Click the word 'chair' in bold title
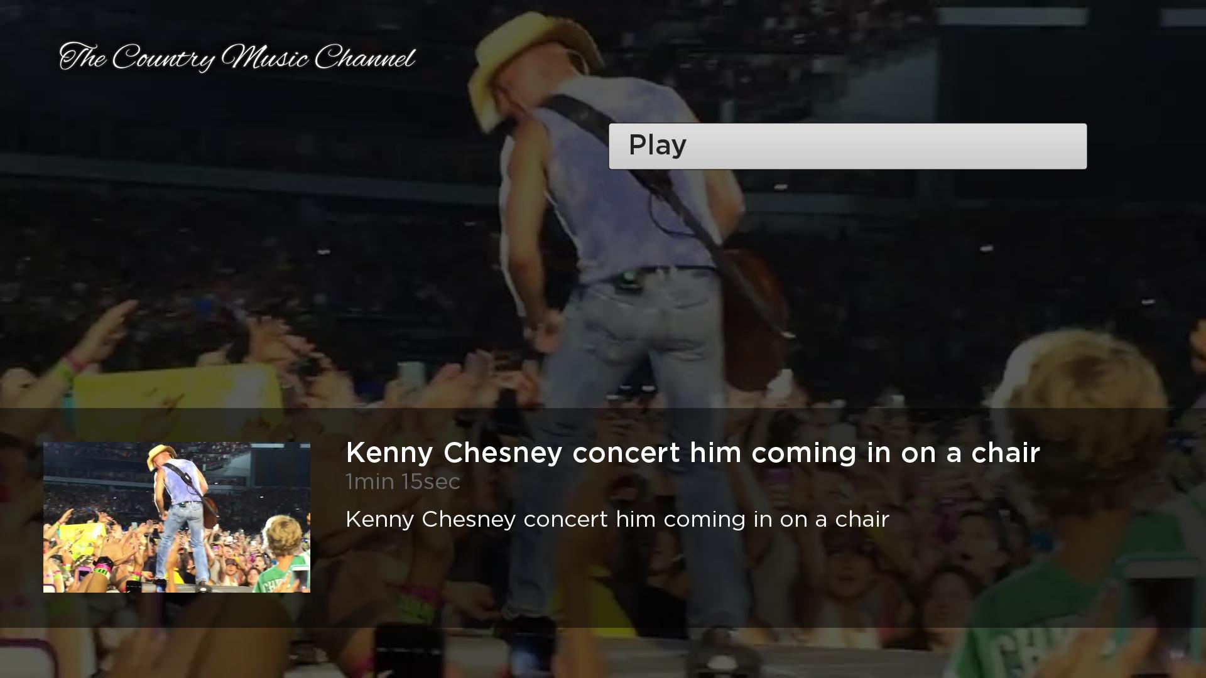 point(1006,453)
